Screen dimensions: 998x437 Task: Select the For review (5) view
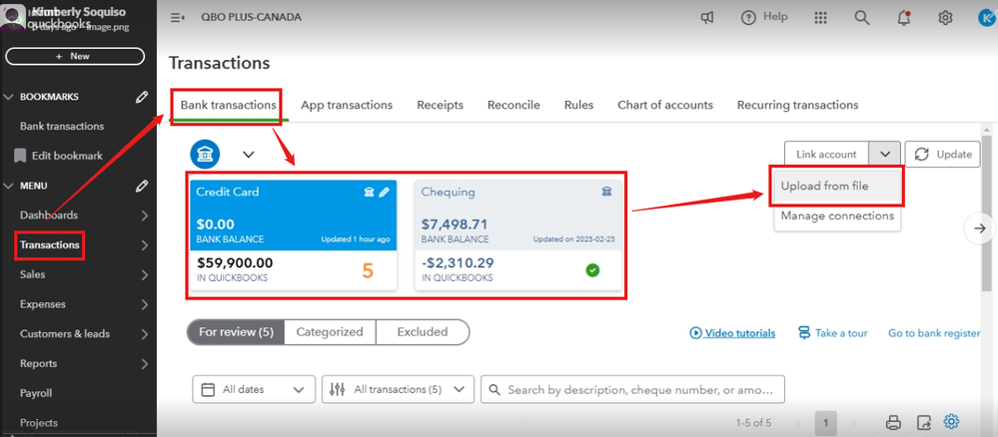(236, 332)
